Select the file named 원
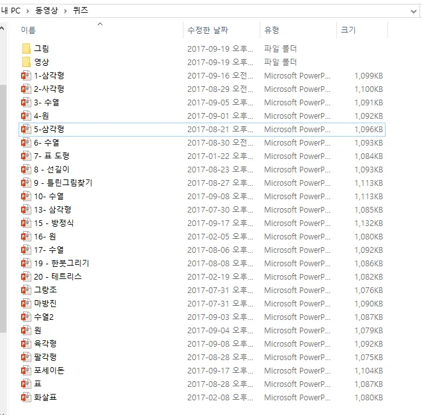This screenshot has width=422, height=415. pos(38,330)
